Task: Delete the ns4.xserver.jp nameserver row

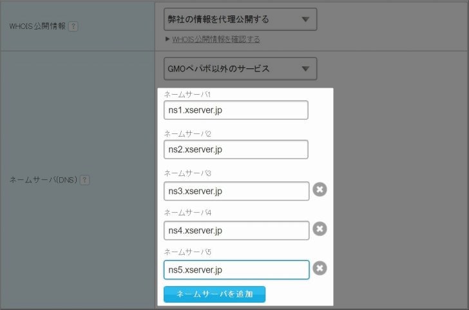Action: (x=320, y=229)
